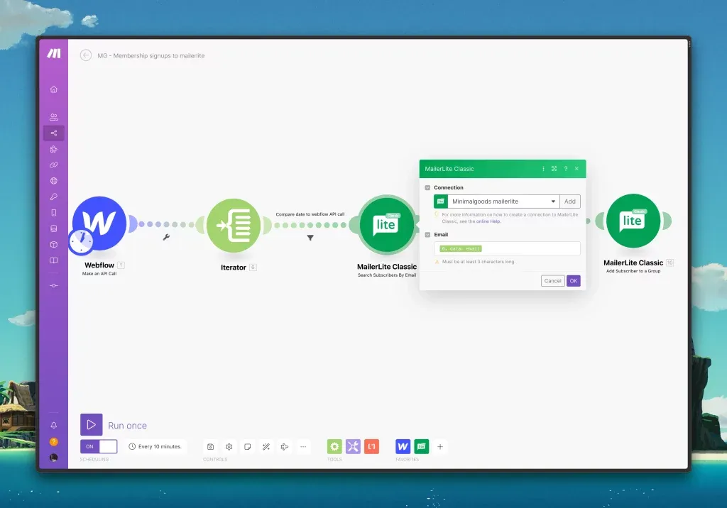Click the Iterator module circle
The image size is (727, 508).
tap(234, 225)
